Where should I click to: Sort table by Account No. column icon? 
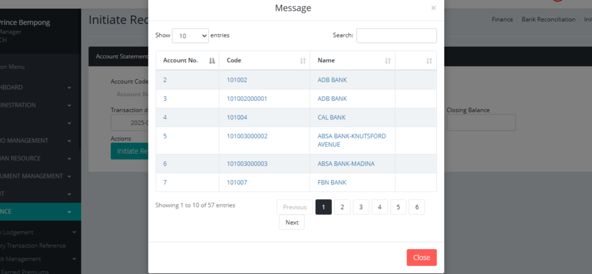(212, 61)
